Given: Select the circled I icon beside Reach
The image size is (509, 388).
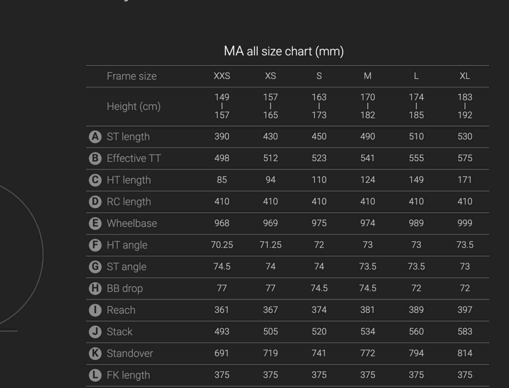Looking at the screenshot, I should (x=95, y=310).
